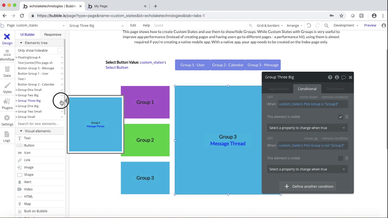
Task: Toggle visibility eye for Button Group 3 - Message
Action: point(62,68)
